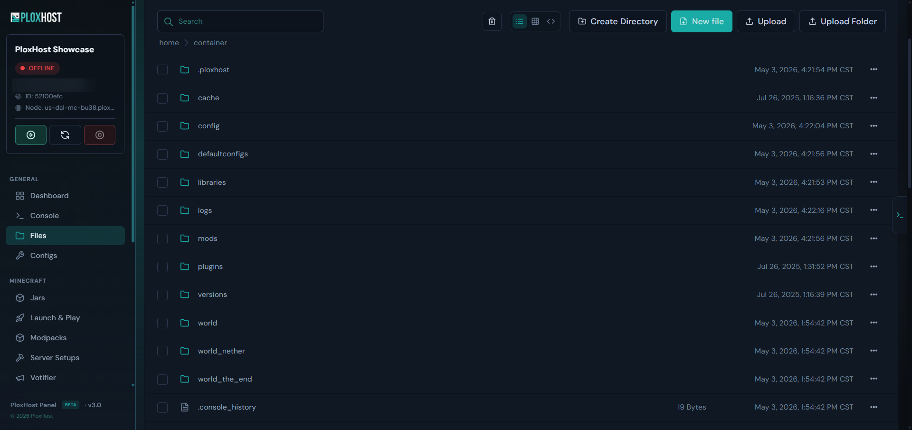Select the versions folder checkbox
The height and width of the screenshot is (430, 912).
tap(162, 295)
